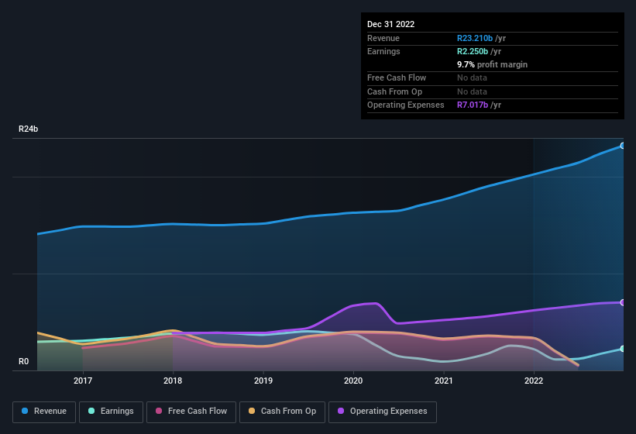
Task: Click the Operating Expenses end-point marker
Action: [623, 302]
